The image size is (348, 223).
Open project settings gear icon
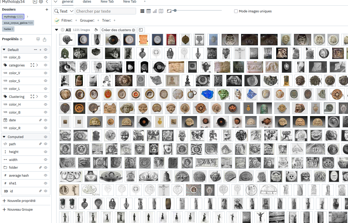click(x=41, y=2)
